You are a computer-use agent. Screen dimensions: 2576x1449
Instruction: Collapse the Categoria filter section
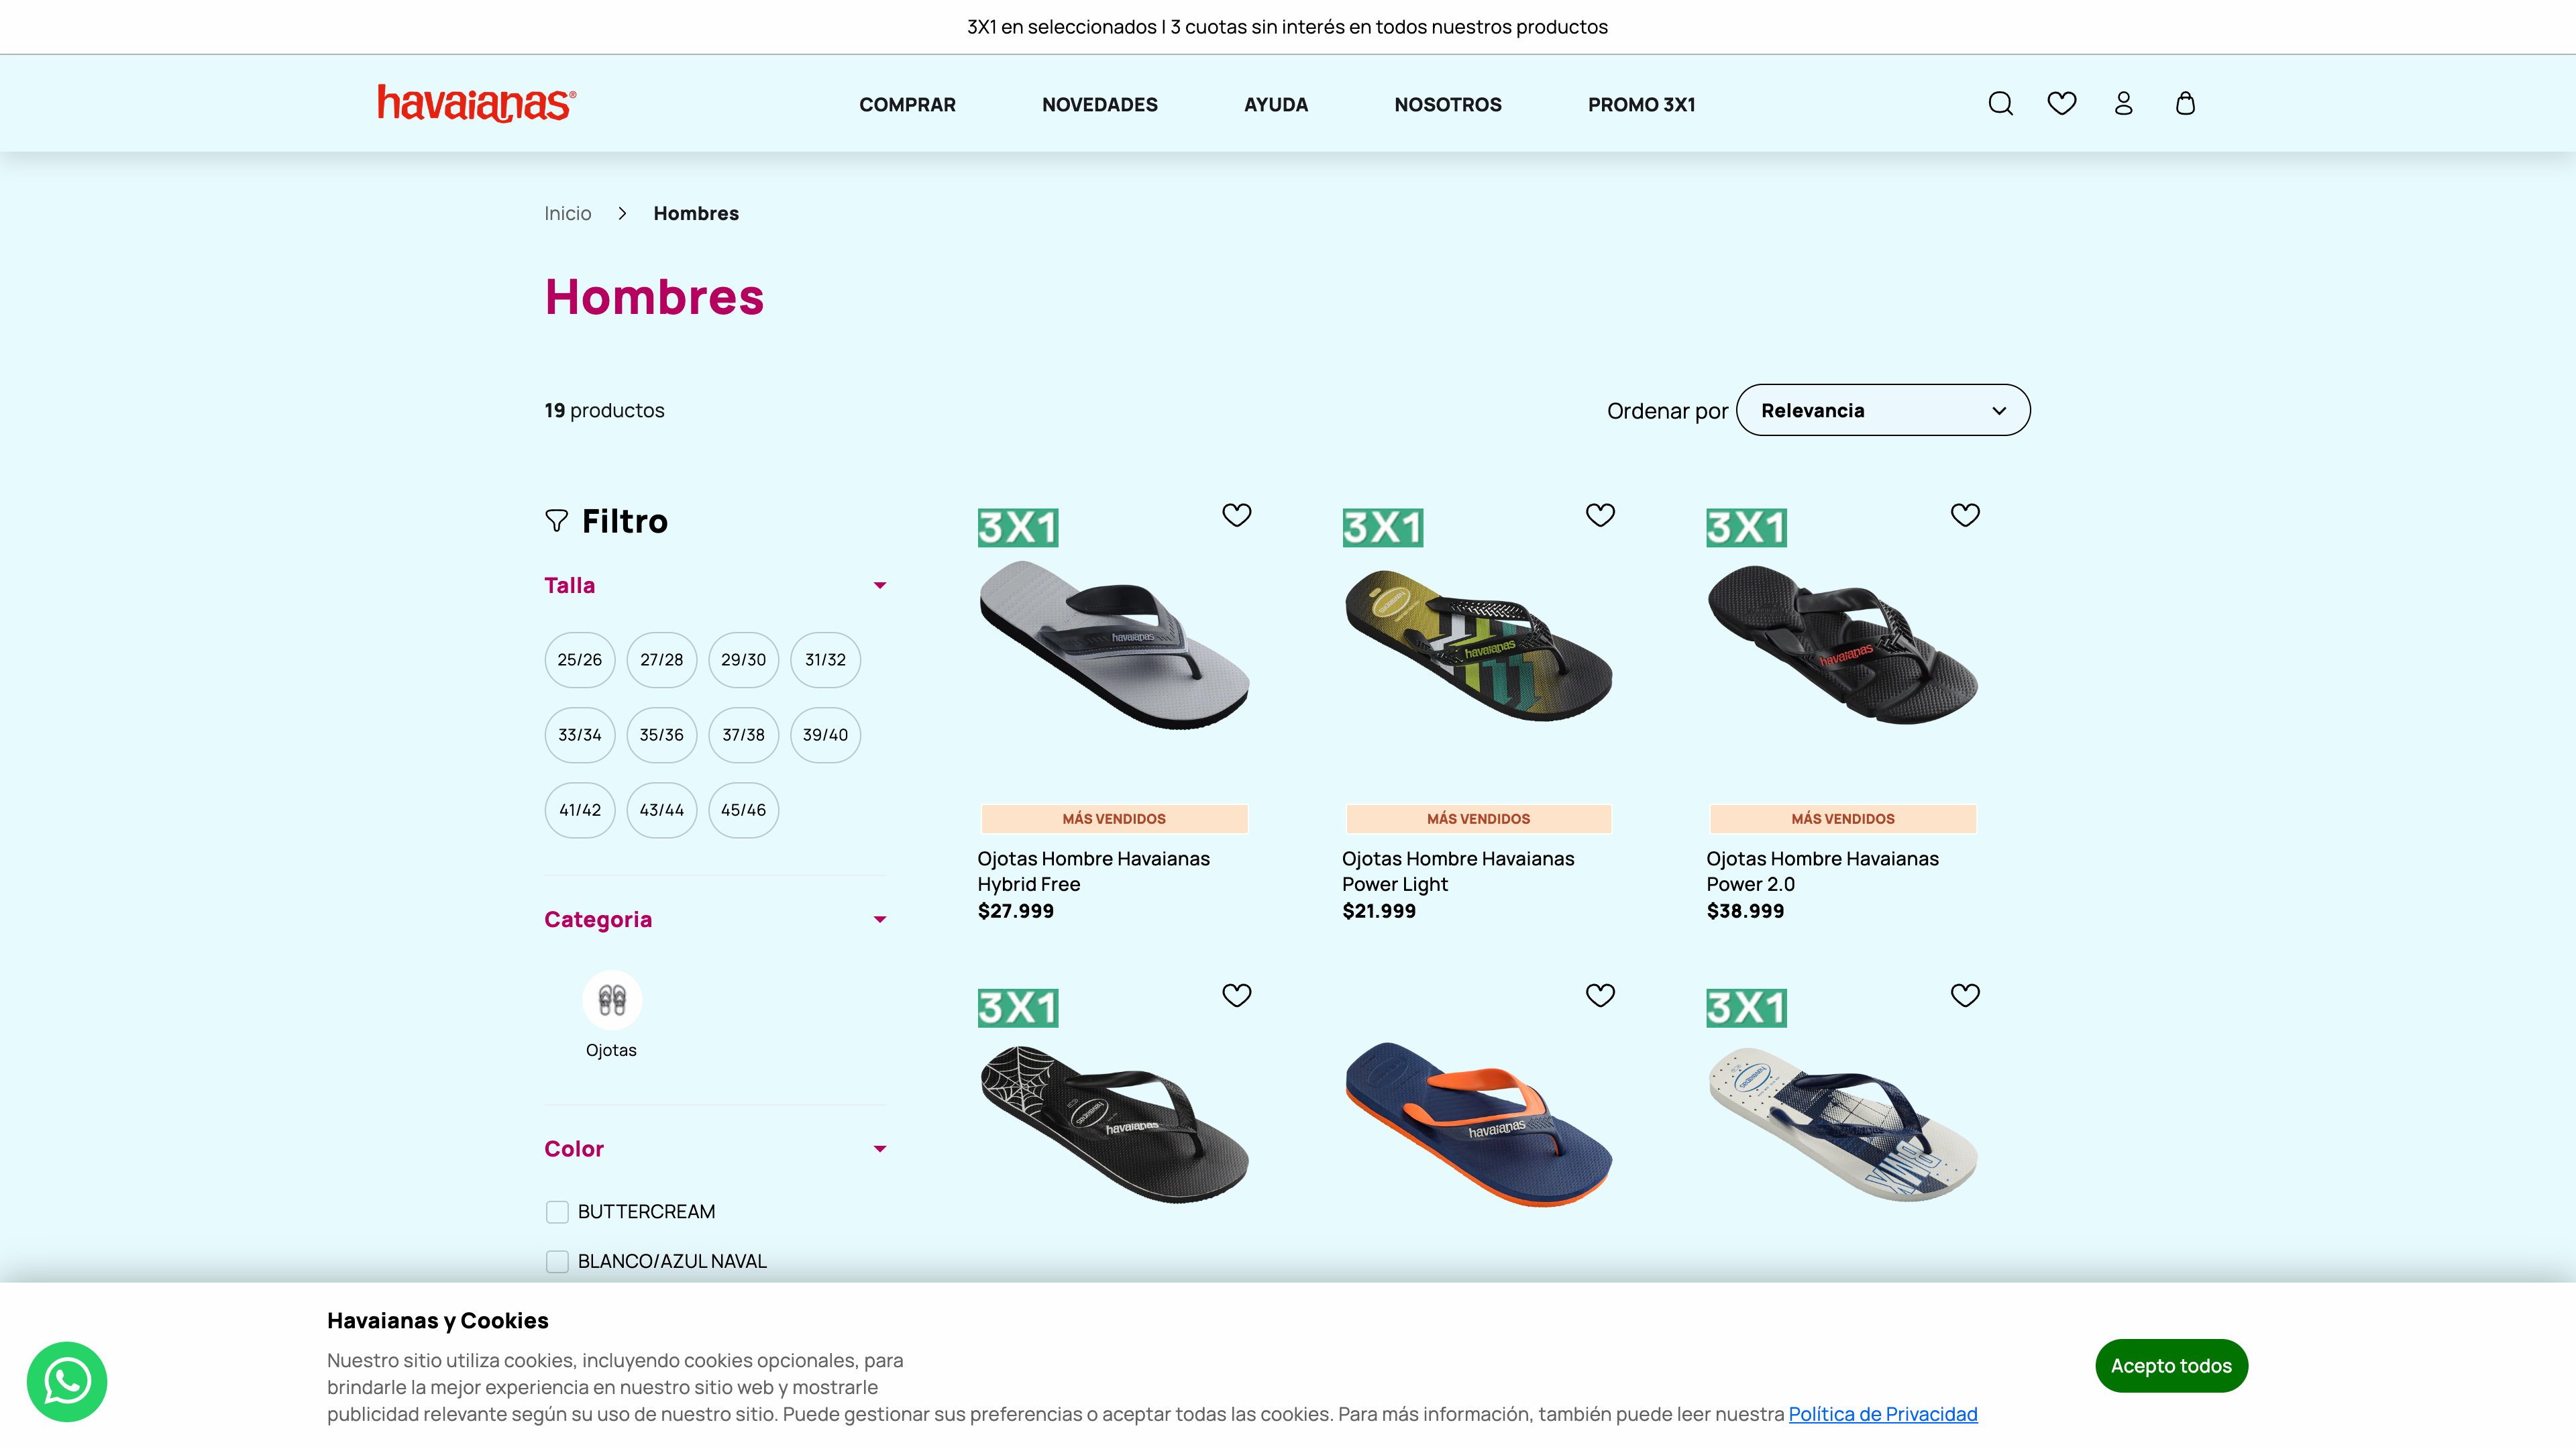[x=880, y=918]
